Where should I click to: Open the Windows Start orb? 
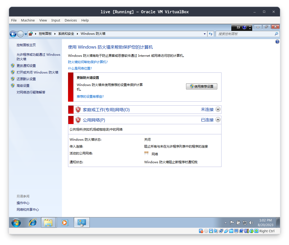click(16, 222)
